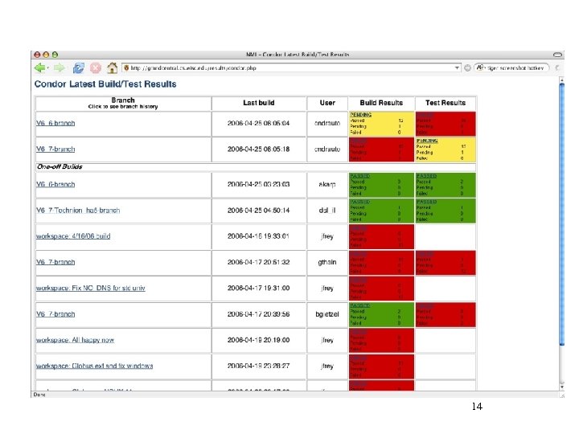Screen dimensions: 579x434
Task: Click the green PASSED test result in akarp's row
Action: tap(446, 185)
